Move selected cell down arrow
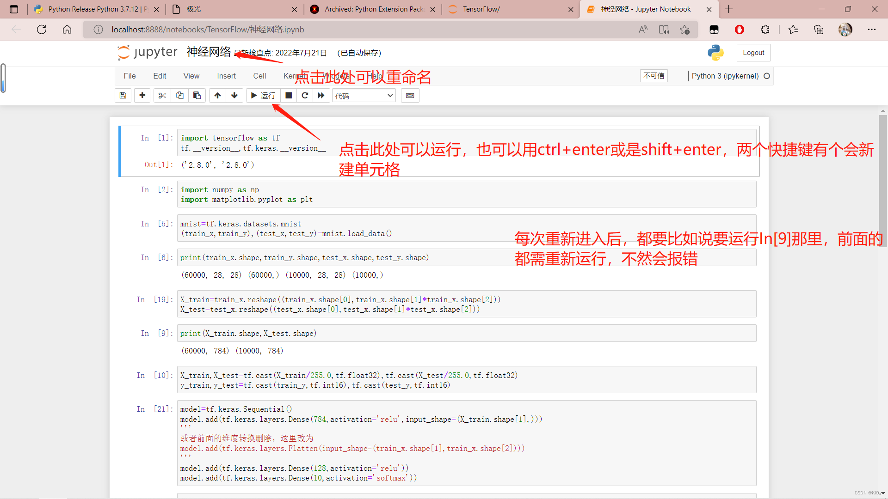 tap(234, 96)
